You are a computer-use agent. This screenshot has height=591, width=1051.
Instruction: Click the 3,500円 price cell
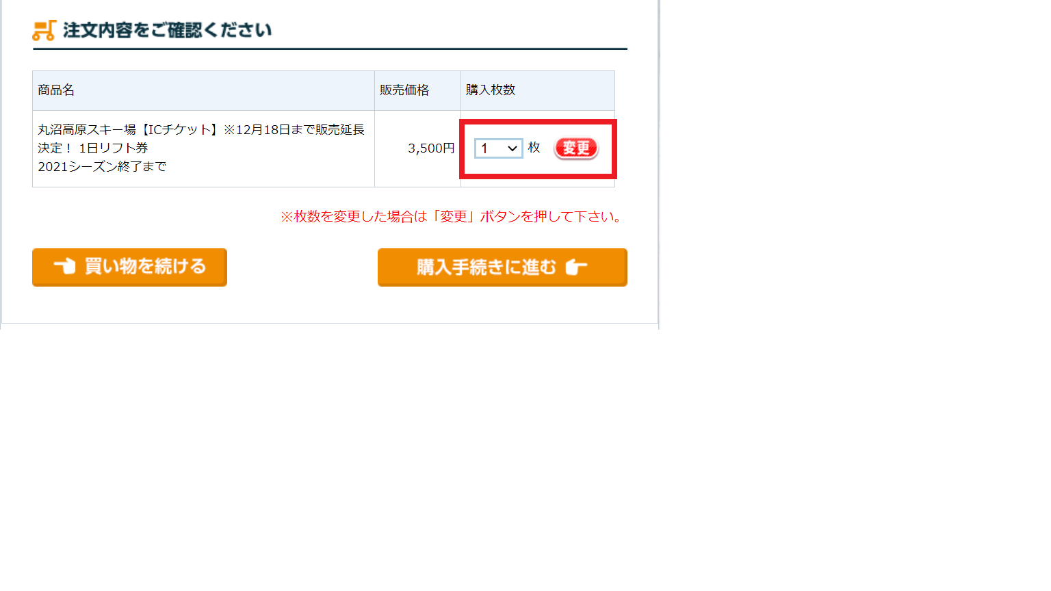tap(431, 148)
